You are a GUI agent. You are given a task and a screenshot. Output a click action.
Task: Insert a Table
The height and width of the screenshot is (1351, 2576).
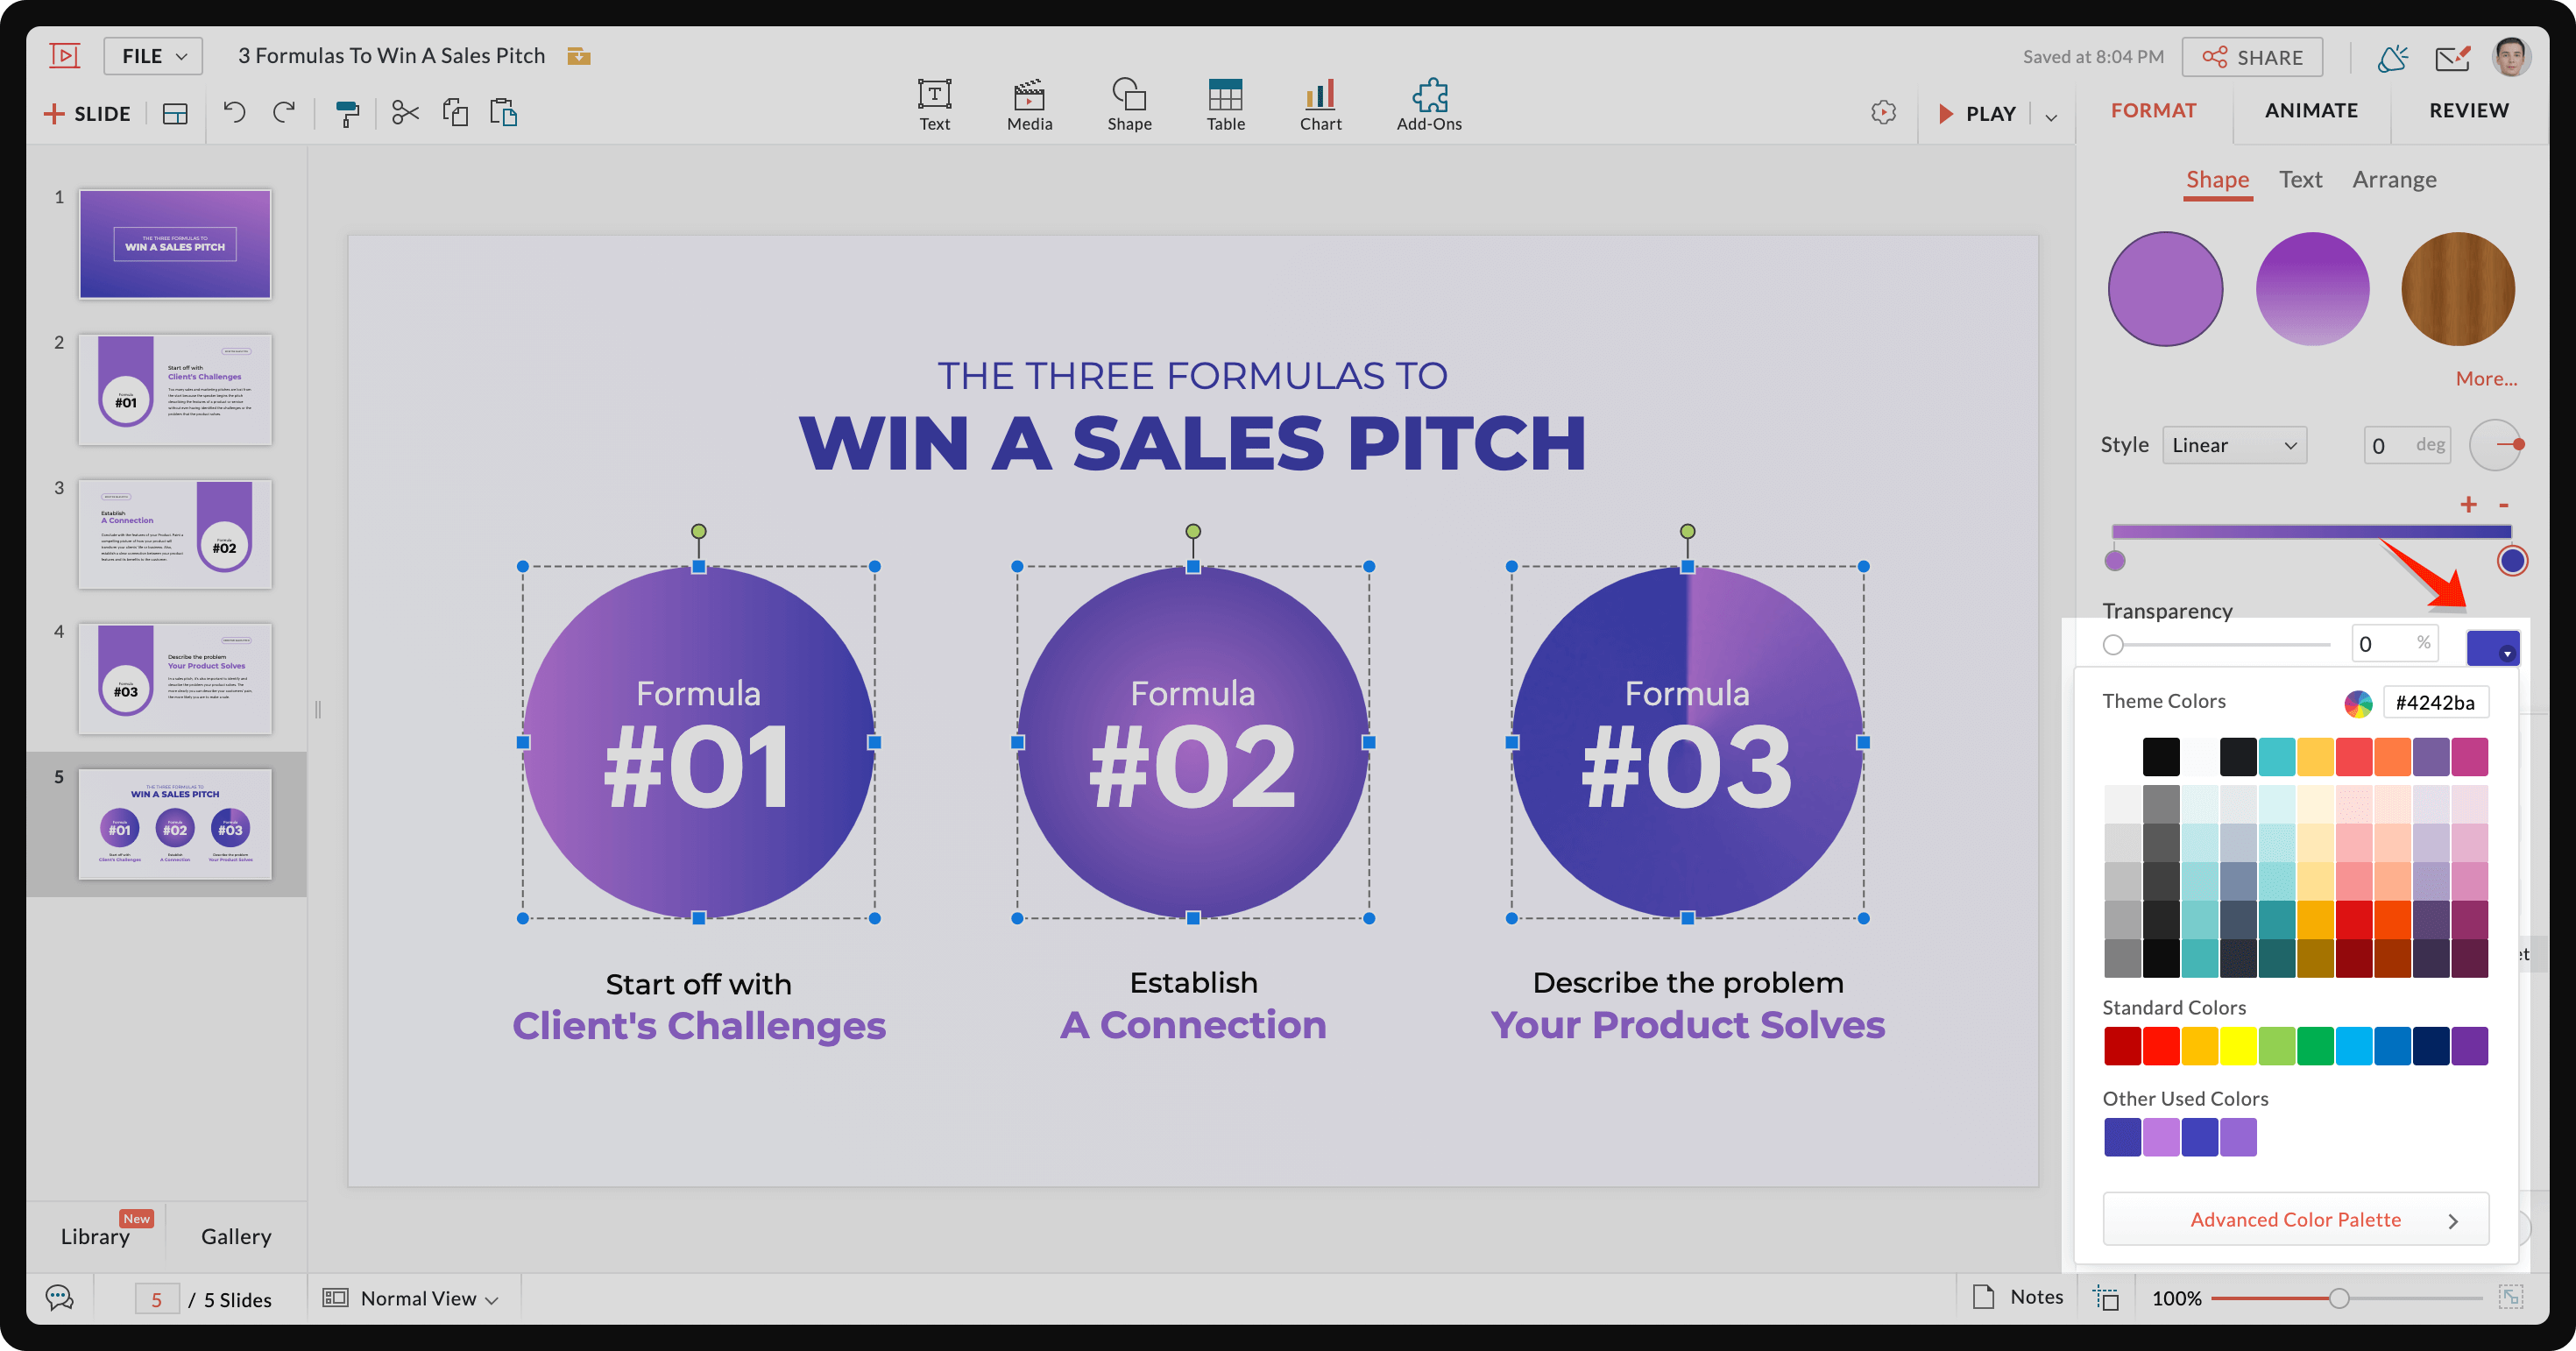1225,105
